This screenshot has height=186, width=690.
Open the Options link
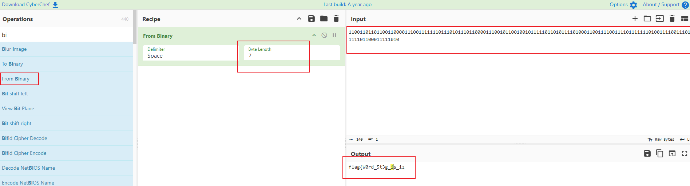tap(619, 4)
